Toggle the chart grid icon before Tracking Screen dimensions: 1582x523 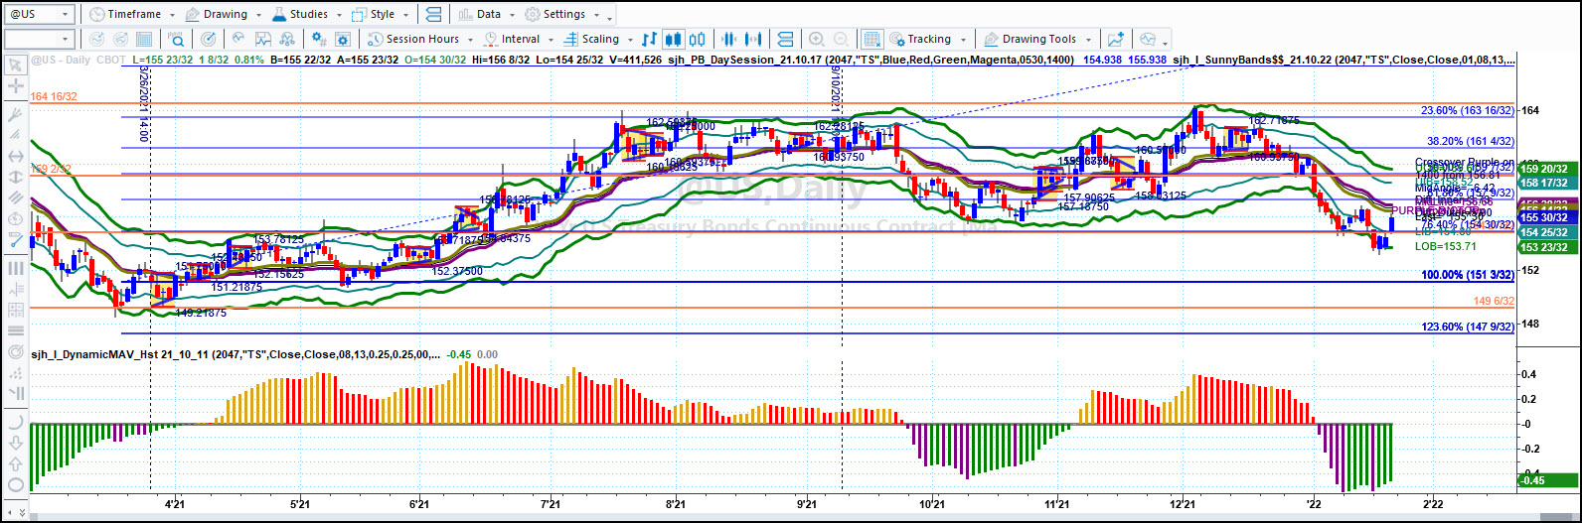[x=871, y=40]
